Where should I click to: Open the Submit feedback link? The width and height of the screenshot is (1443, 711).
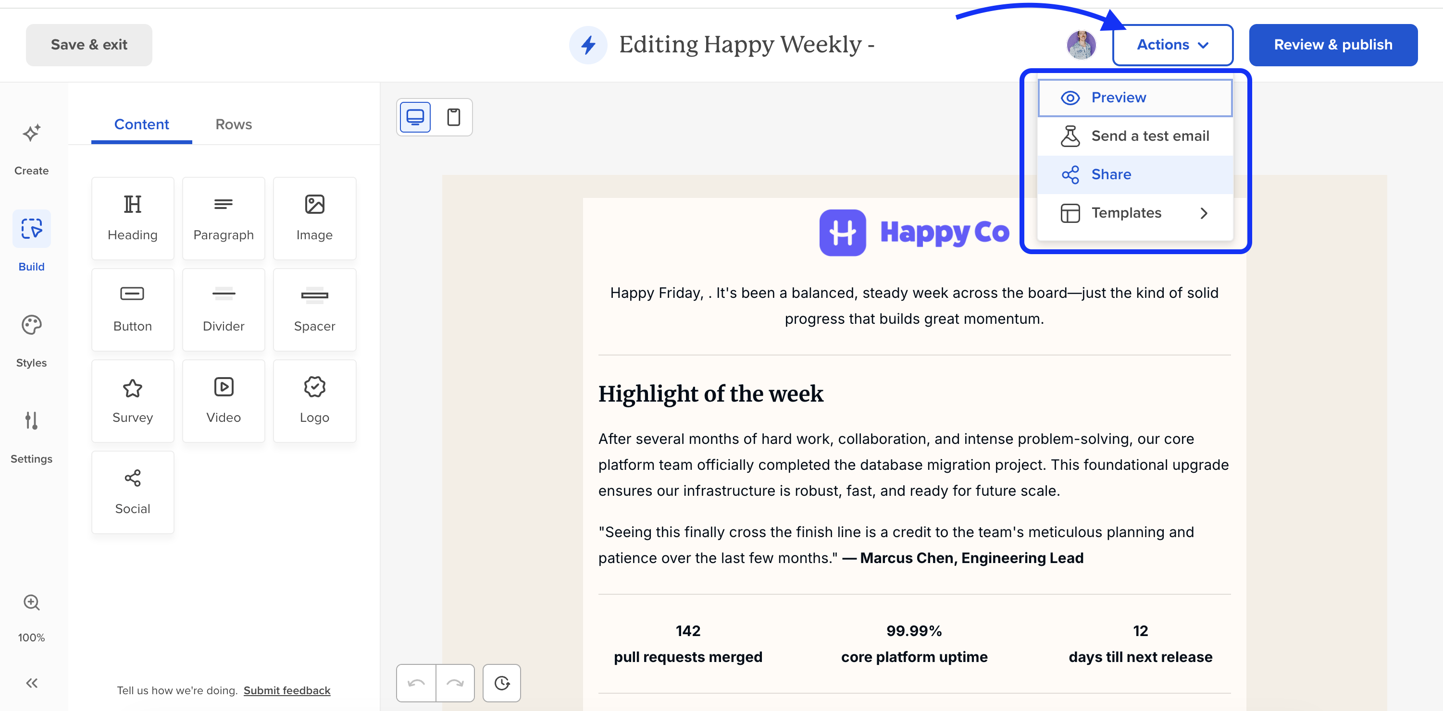[x=287, y=690]
